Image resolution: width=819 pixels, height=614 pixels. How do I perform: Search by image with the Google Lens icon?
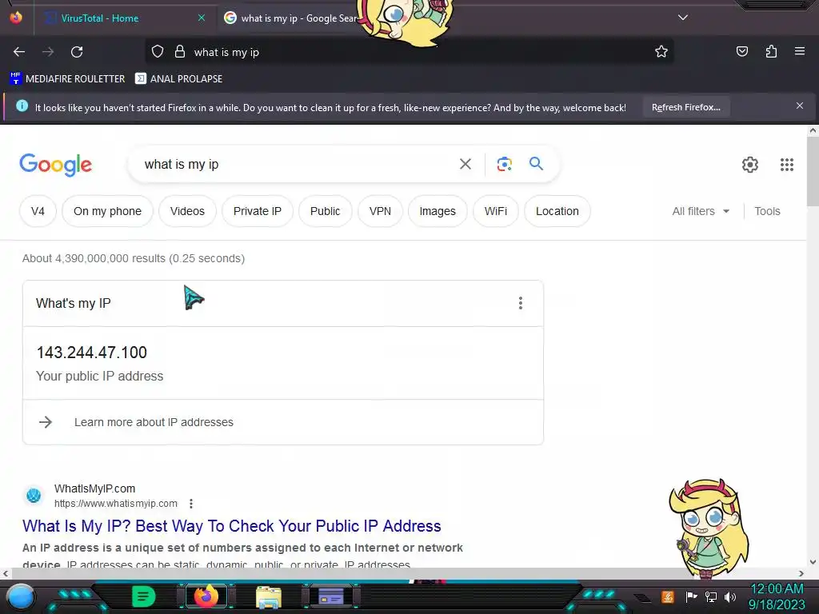pos(504,164)
